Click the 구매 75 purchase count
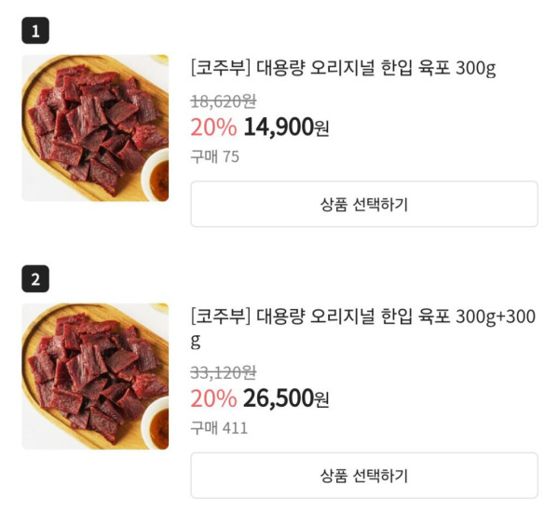Screen dimensions: 559x525 (x=215, y=156)
